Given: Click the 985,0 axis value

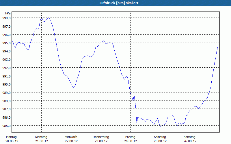Looking at the screenshot, I should (x=6, y=126).
